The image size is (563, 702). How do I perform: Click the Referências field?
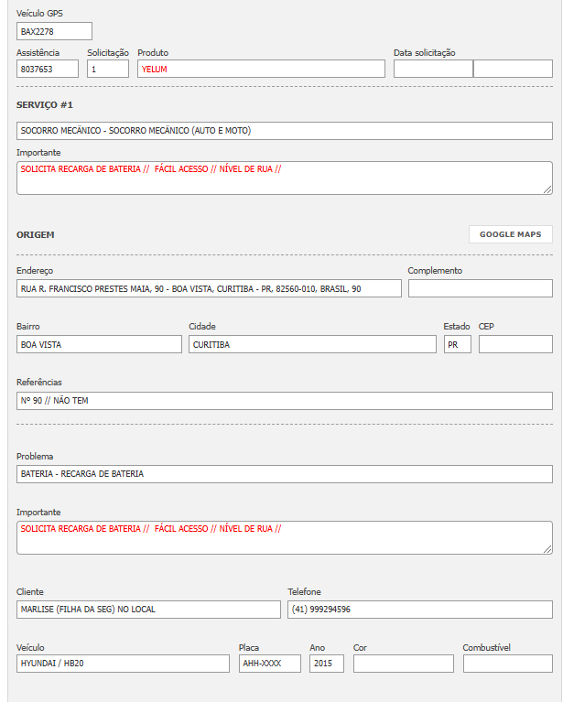click(x=284, y=401)
